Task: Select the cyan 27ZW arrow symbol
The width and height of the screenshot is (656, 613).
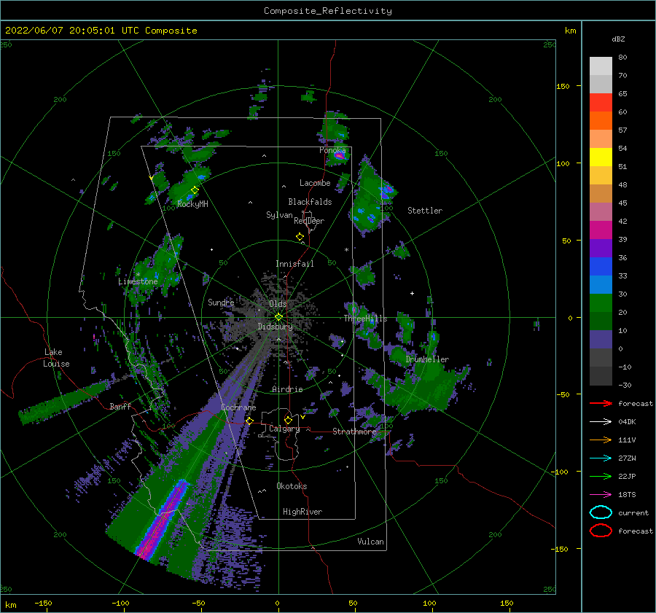Action: (601, 458)
